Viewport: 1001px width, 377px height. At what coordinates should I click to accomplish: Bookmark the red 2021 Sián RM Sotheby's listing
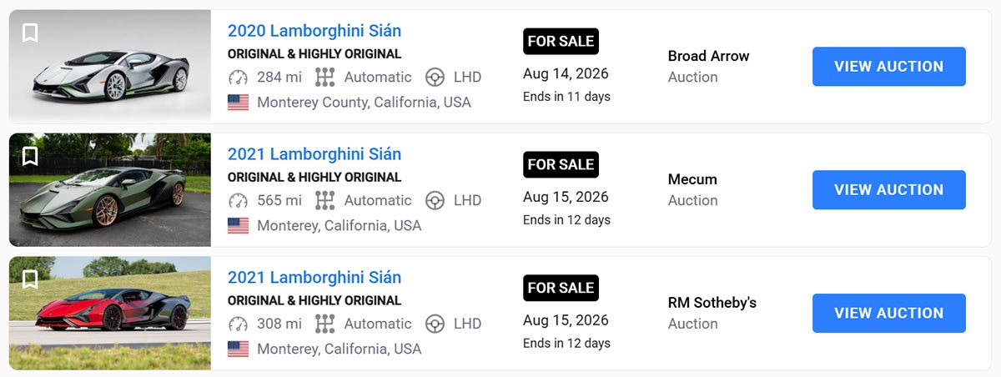30,279
